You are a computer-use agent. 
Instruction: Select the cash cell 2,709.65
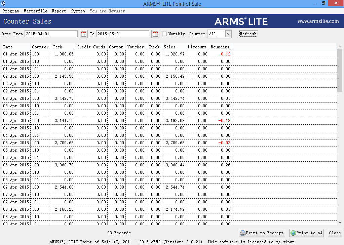(64, 143)
